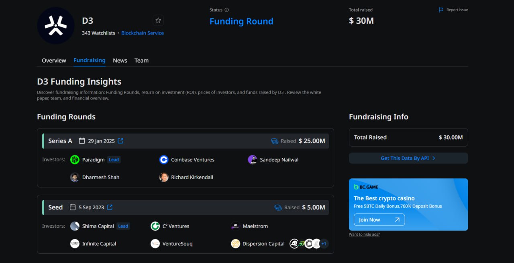Open the Series A round external link icon
The width and height of the screenshot is (514, 263).
click(120, 141)
